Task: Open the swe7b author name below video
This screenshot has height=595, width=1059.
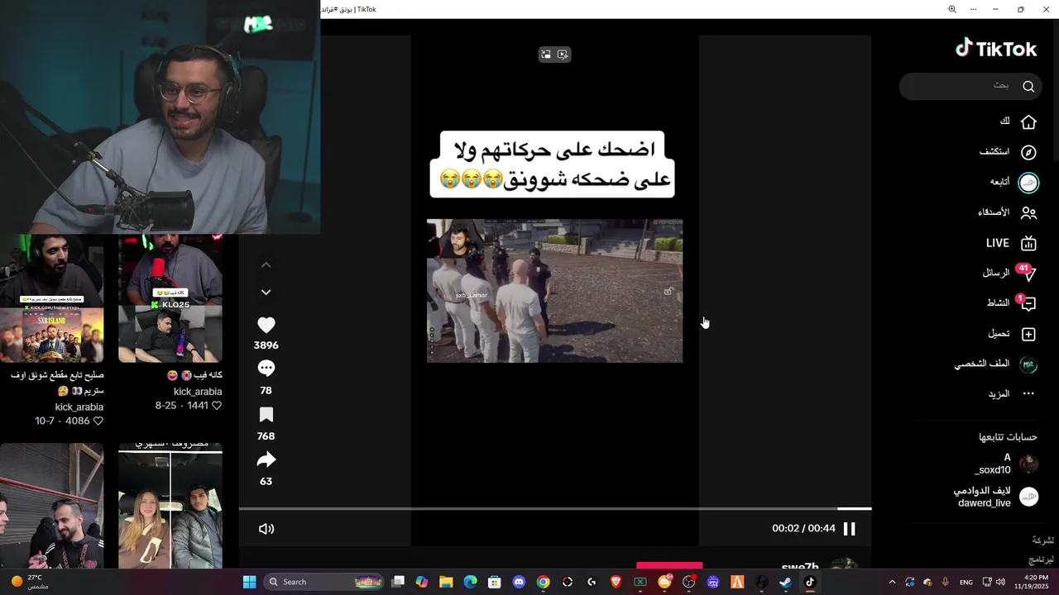Action: tap(800, 567)
